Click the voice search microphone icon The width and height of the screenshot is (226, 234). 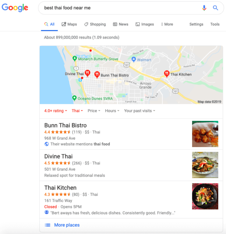tap(204, 8)
